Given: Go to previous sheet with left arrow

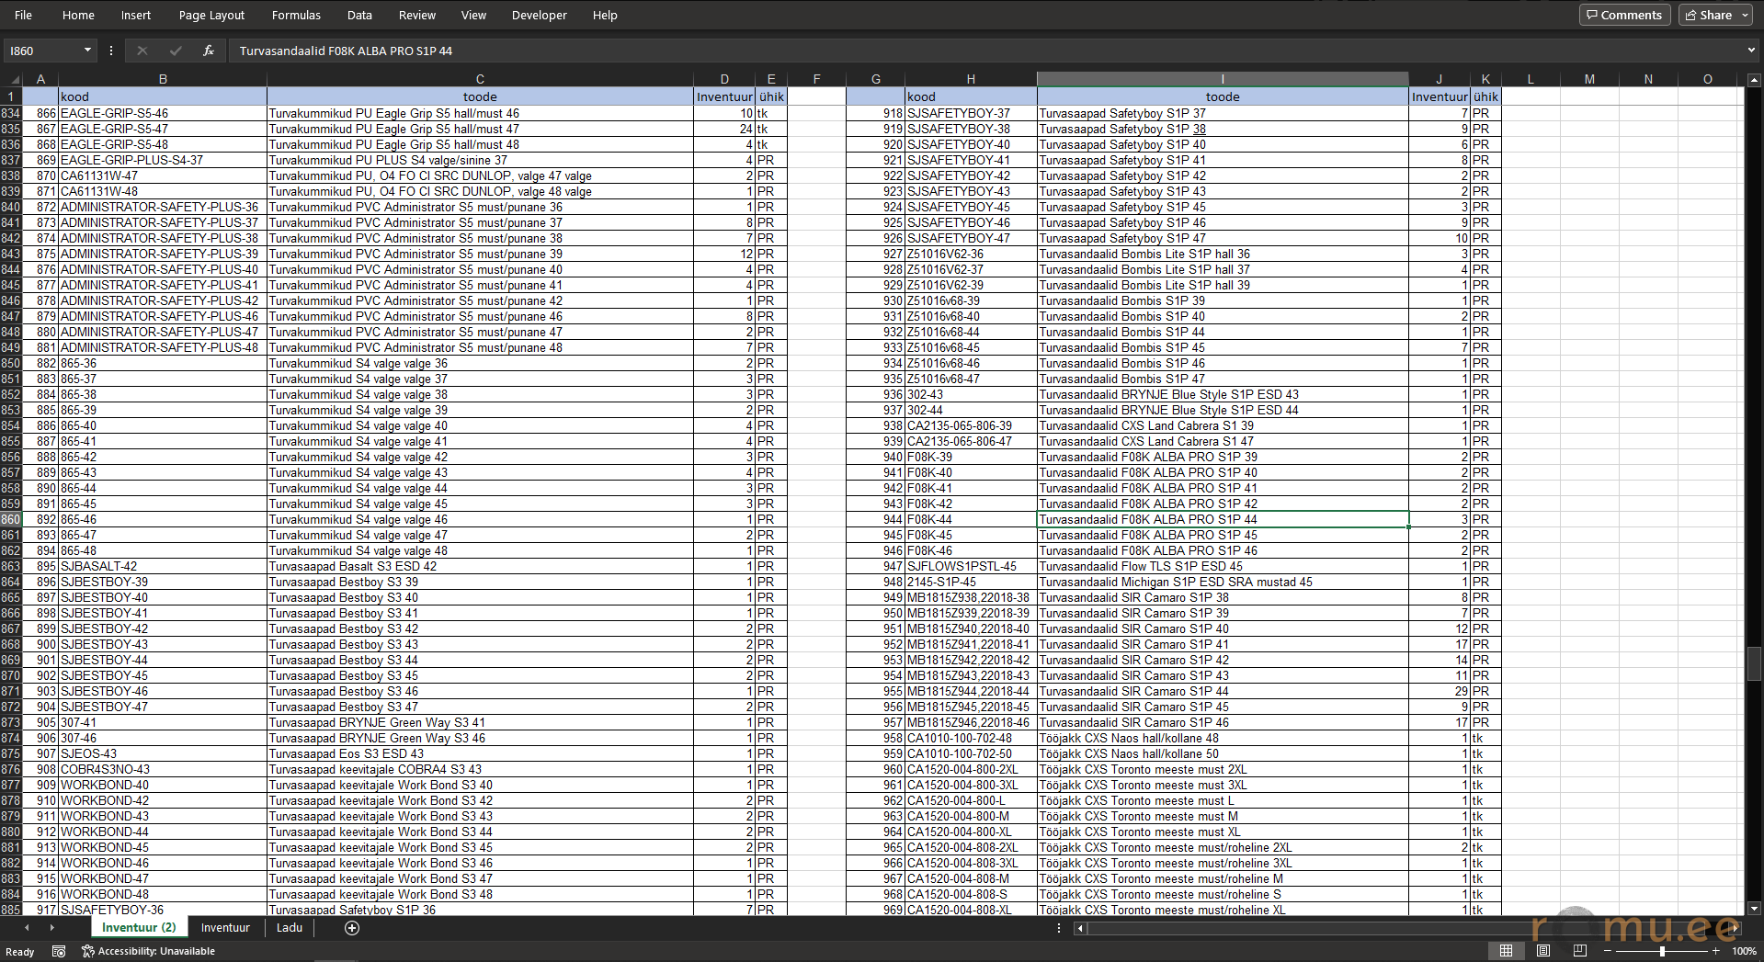Looking at the screenshot, I should pyautogui.click(x=27, y=928).
